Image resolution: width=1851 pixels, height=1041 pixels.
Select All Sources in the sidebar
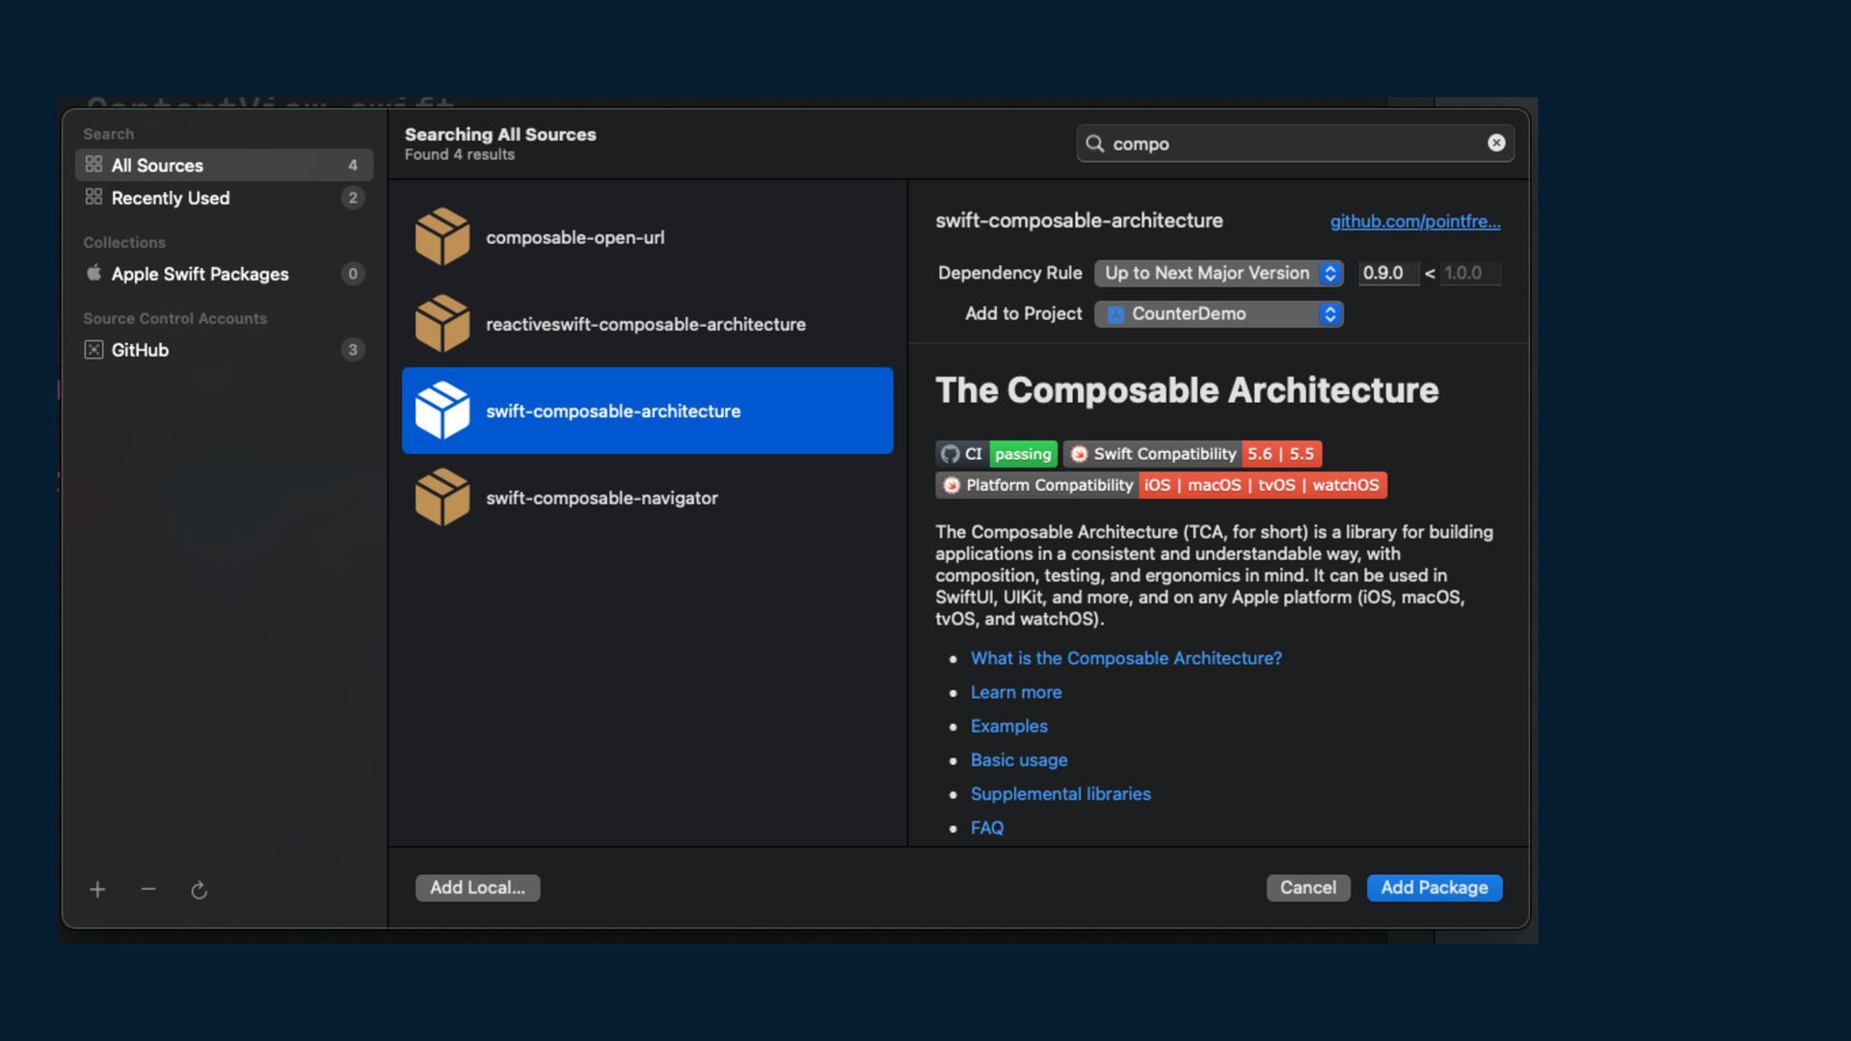pyautogui.click(x=224, y=165)
